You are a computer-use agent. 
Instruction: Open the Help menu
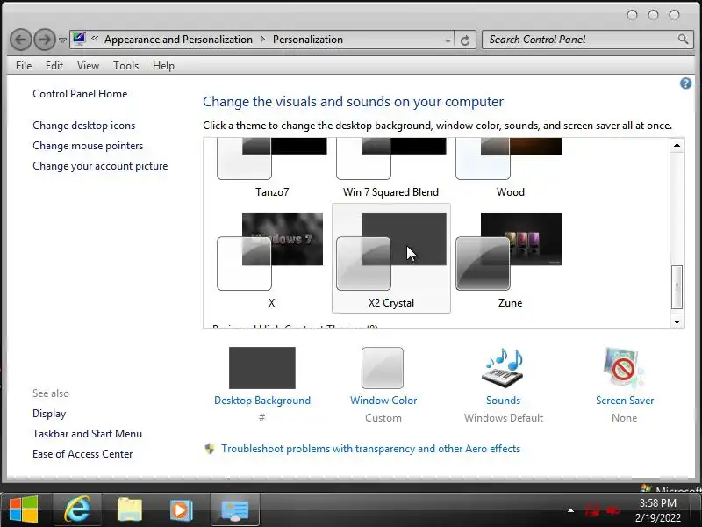click(163, 65)
